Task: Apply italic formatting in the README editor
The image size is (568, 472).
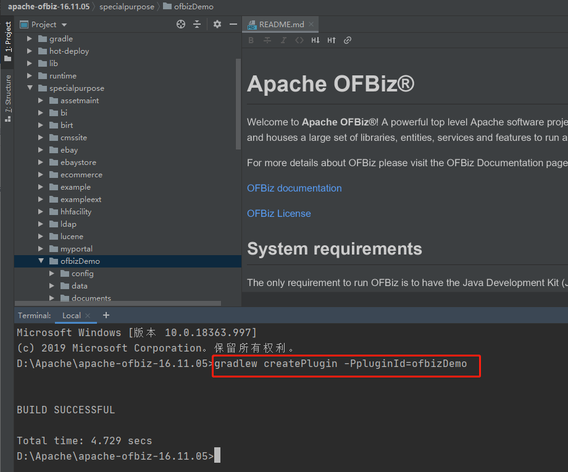Action: tap(283, 40)
